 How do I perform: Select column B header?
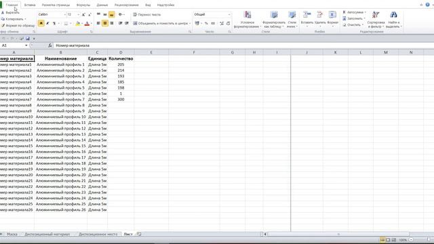pos(60,52)
